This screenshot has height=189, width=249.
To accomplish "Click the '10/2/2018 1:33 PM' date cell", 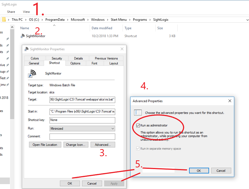I will coord(105,36).
